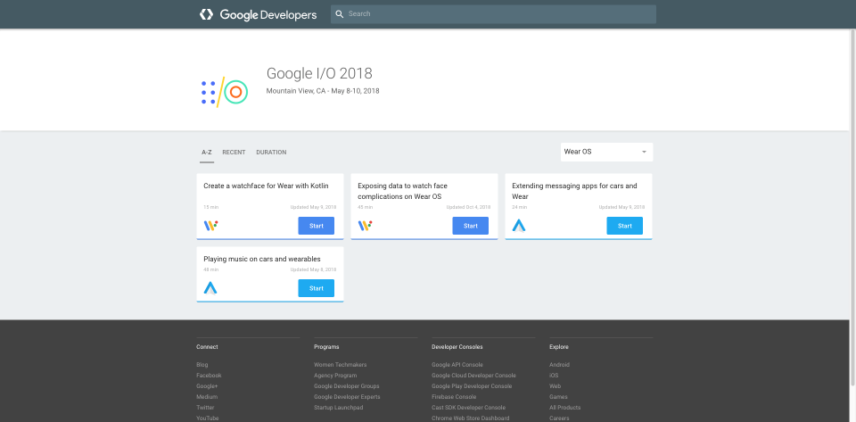The width and height of the screenshot is (856, 422).
Task: Click Wear OS icon on Kotlin watchface card
Action: coord(210,226)
